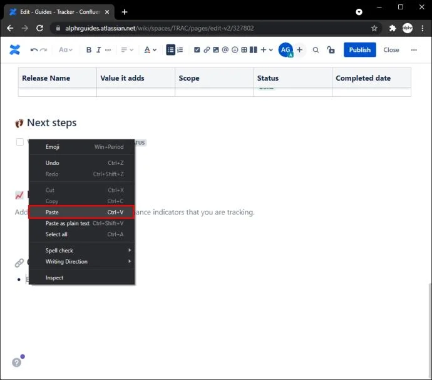This screenshot has height=380, width=432.
Task: Choose Inspect from context menu
Action: click(x=82, y=277)
